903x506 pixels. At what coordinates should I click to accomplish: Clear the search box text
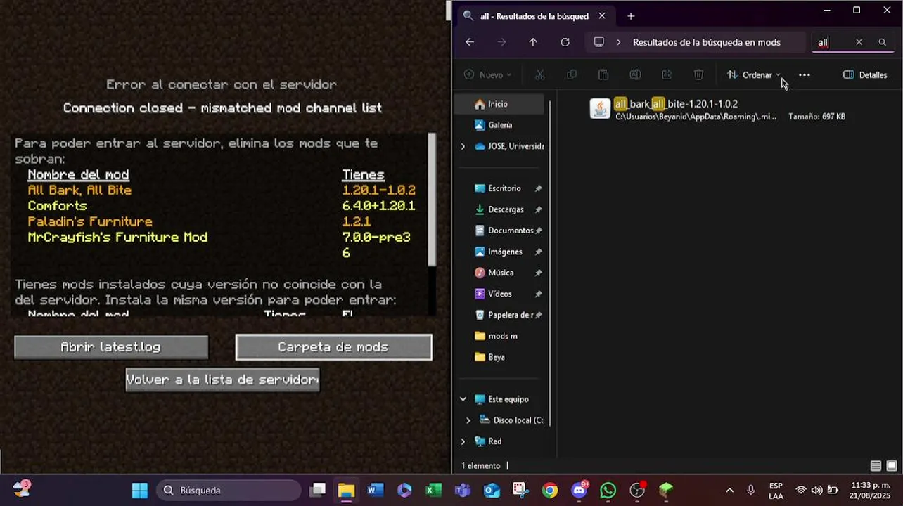point(859,42)
